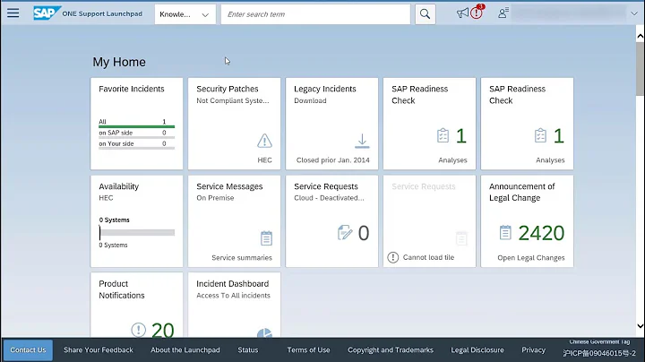Select the All row in Favorite Incidents

click(136, 122)
